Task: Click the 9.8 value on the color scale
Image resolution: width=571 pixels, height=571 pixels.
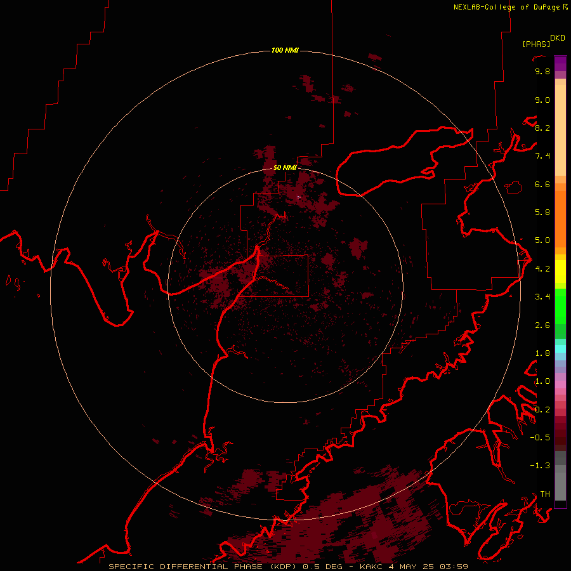Action: click(x=542, y=71)
